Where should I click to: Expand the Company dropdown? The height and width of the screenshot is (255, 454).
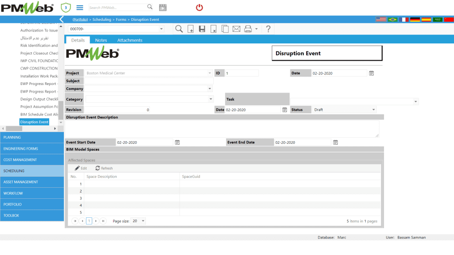(x=210, y=89)
